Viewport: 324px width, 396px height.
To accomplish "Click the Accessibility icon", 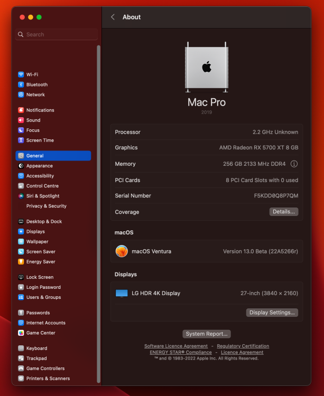I will coord(21,176).
